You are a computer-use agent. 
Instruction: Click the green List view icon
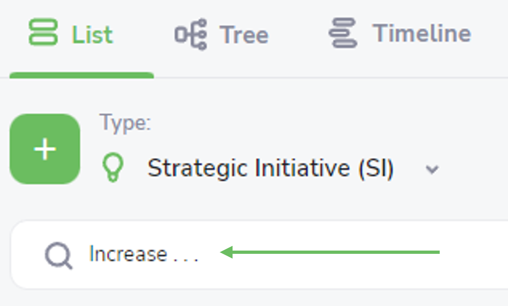point(43,32)
